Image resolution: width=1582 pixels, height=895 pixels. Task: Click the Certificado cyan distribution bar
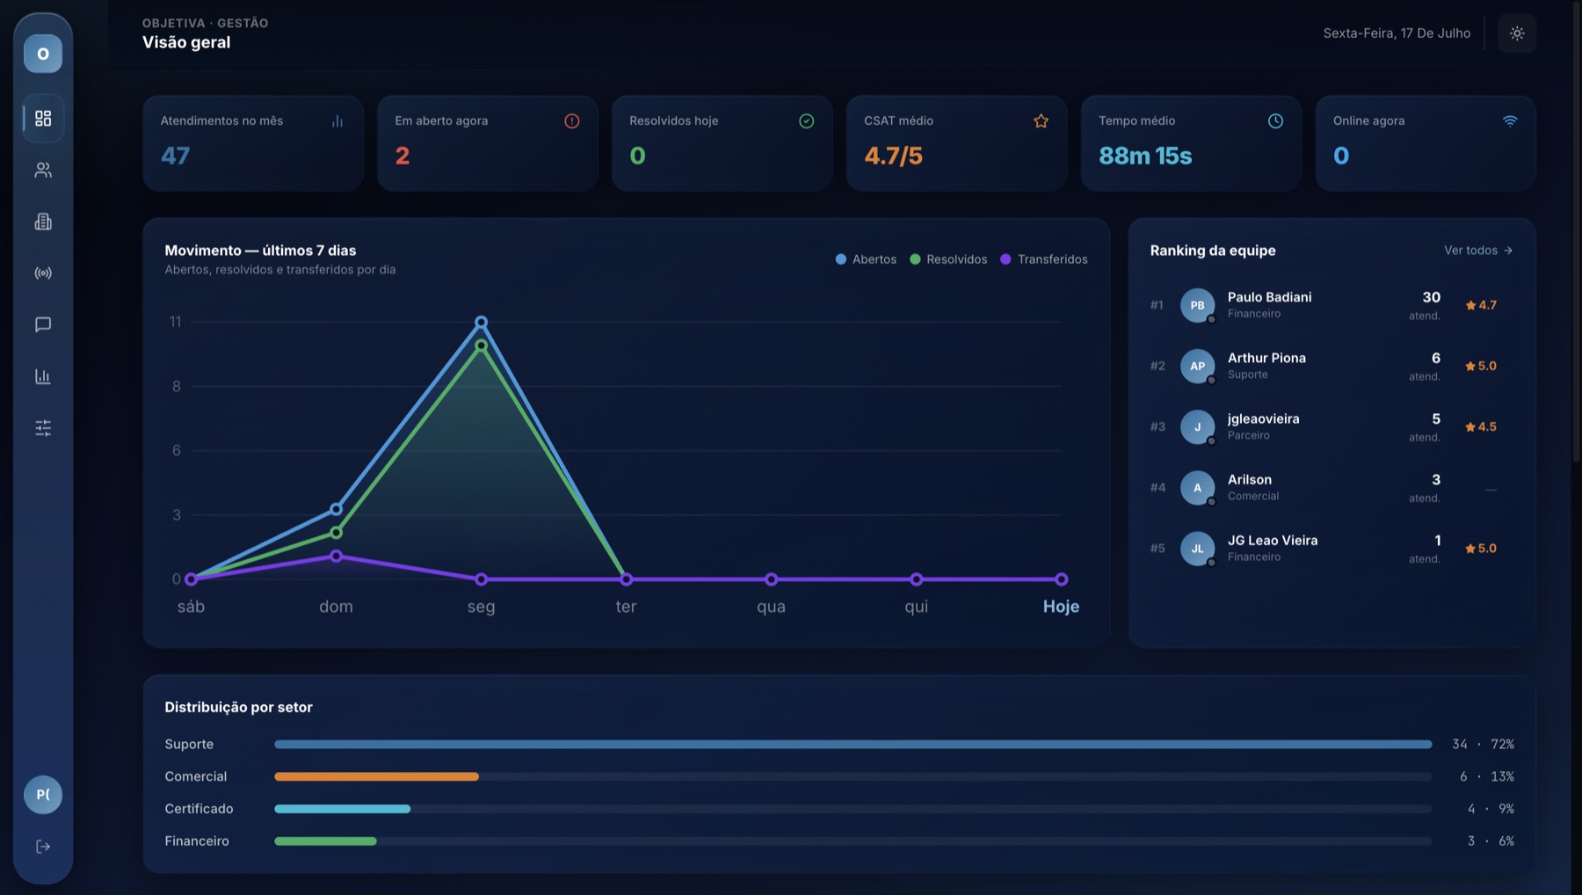coord(342,809)
